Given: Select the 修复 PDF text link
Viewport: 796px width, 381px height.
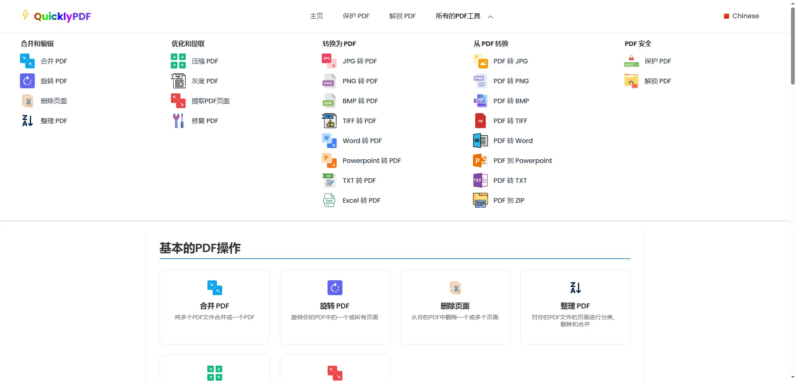Looking at the screenshot, I should click(x=205, y=121).
